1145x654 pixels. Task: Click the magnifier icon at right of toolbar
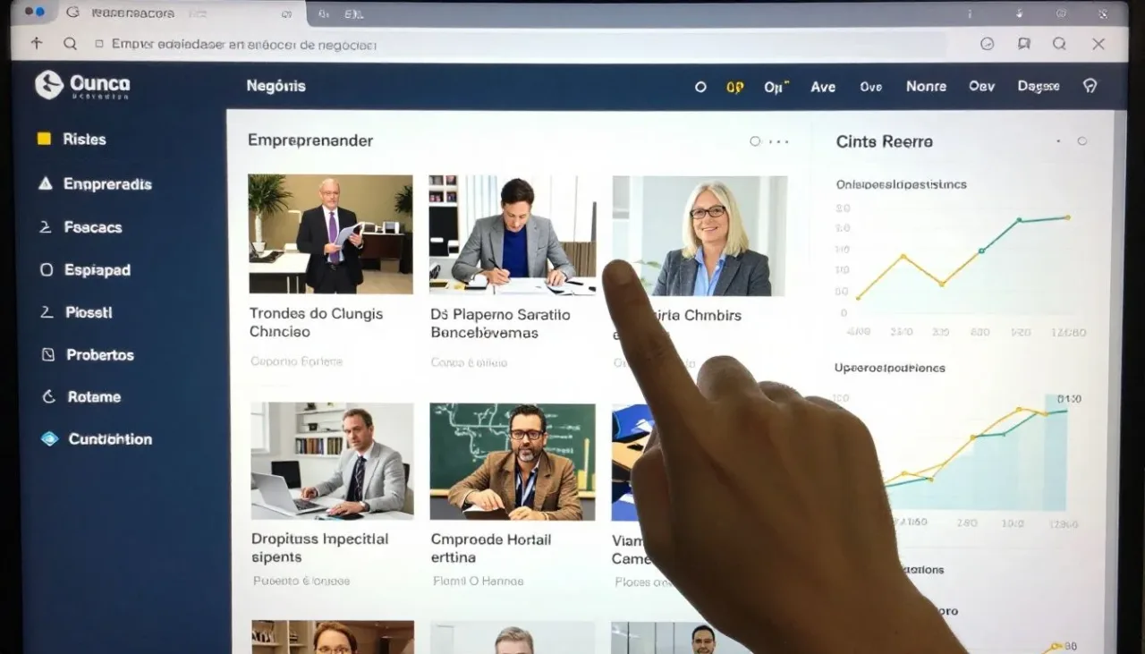[x=1059, y=44]
